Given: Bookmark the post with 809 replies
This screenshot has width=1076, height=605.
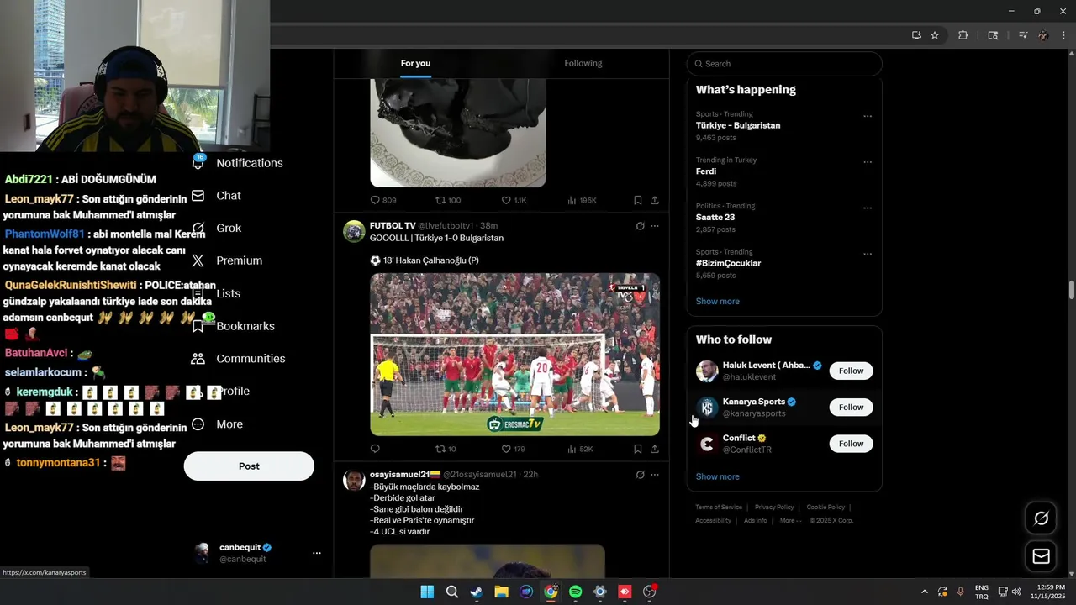Looking at the screenshot, I should click(637, 200).
